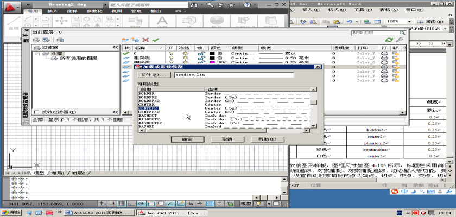
Task: Toggle on/off lightbulb for layer 0
Action: click(172, 54)
